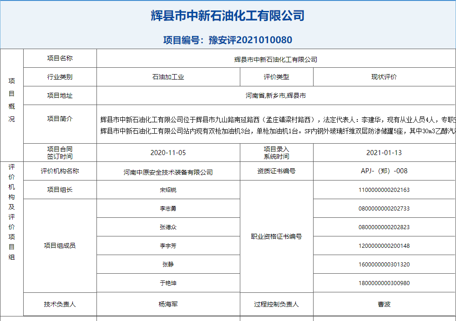Screen dimensions: 456x321
Task: Click the 职业资格证书编号 label
Action: 276,236
